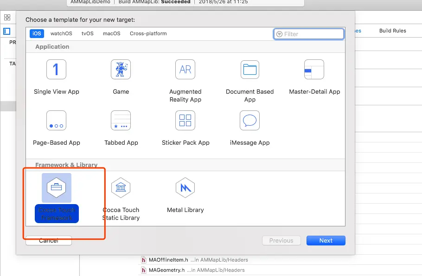Click the Metal Library label
This screenshot has height=276, width=422.
tap(185, 210)
